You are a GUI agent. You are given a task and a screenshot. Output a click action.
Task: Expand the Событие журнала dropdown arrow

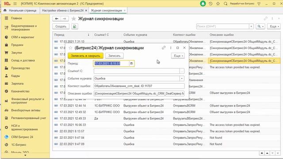click(182, 79)
